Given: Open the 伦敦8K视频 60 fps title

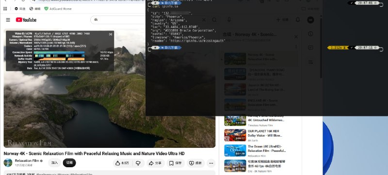Looking at the screenshot, I should coord(266,164).
